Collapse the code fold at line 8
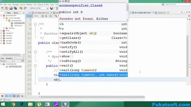The image size is (191, 107). [35, 24]
